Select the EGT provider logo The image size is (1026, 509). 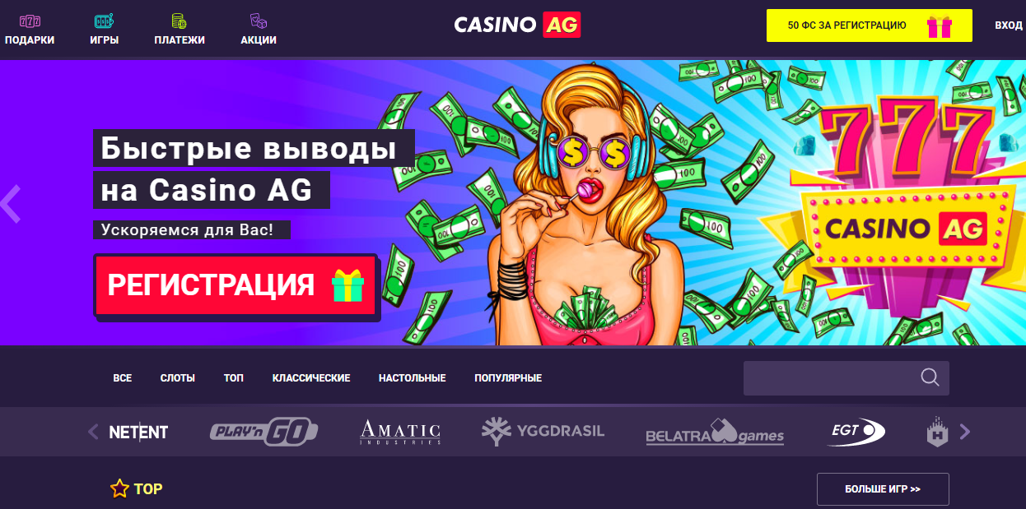[x=857, y=430]
